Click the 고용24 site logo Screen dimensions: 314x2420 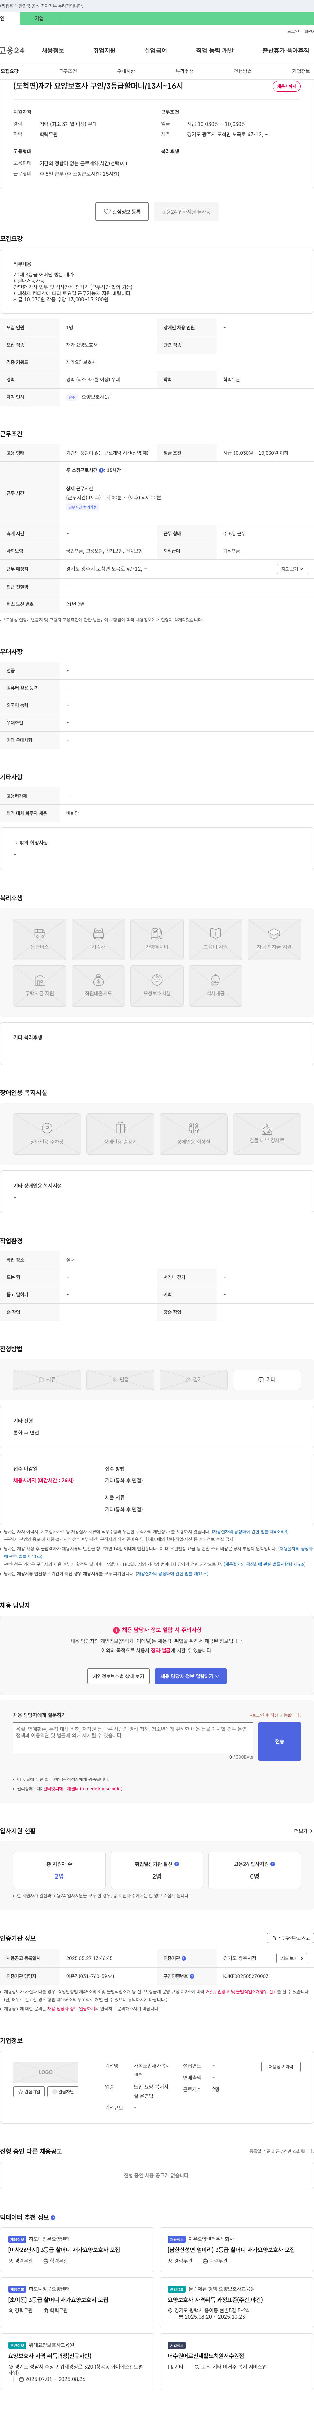[12, 51]
